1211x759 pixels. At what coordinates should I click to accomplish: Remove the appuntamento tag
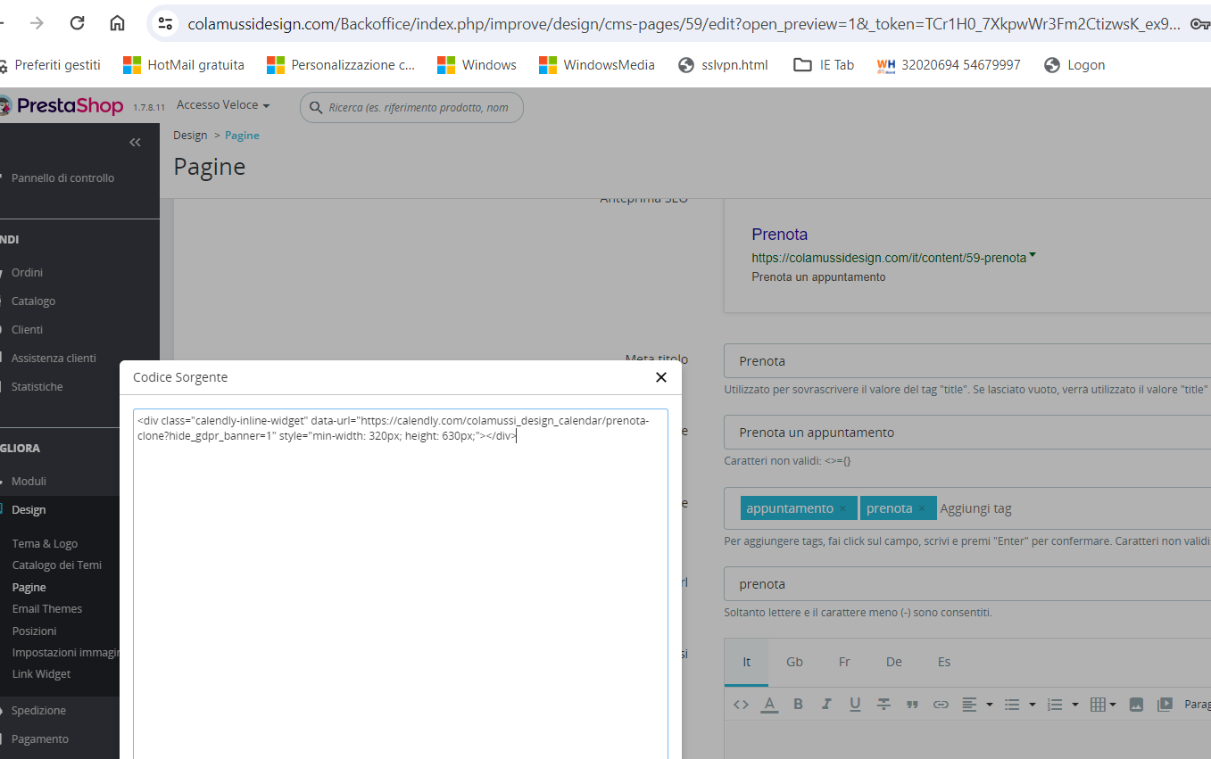pos(842,508)
